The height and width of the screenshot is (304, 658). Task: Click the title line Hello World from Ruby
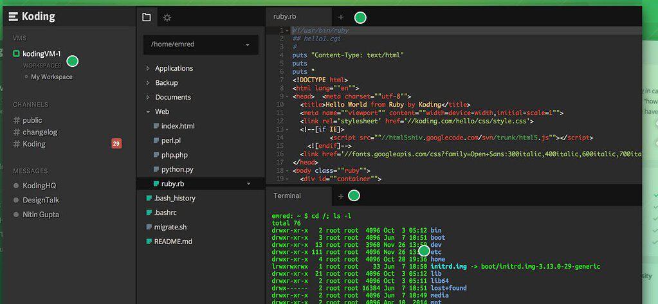coord(385,105)
